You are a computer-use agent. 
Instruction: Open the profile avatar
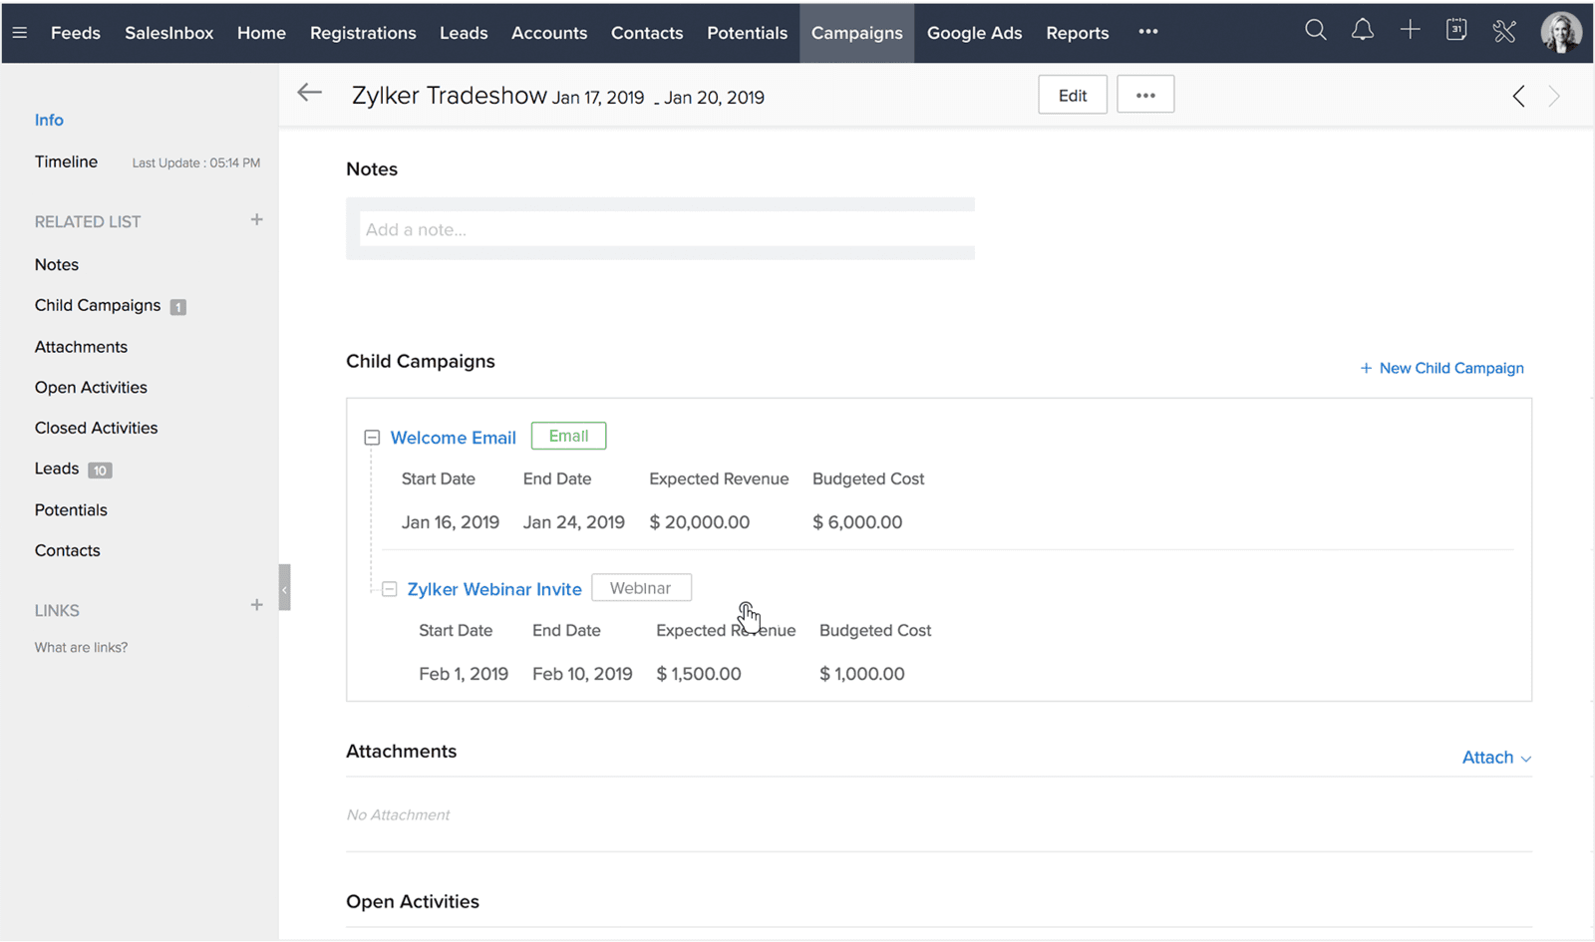[x=1561, y=31]
